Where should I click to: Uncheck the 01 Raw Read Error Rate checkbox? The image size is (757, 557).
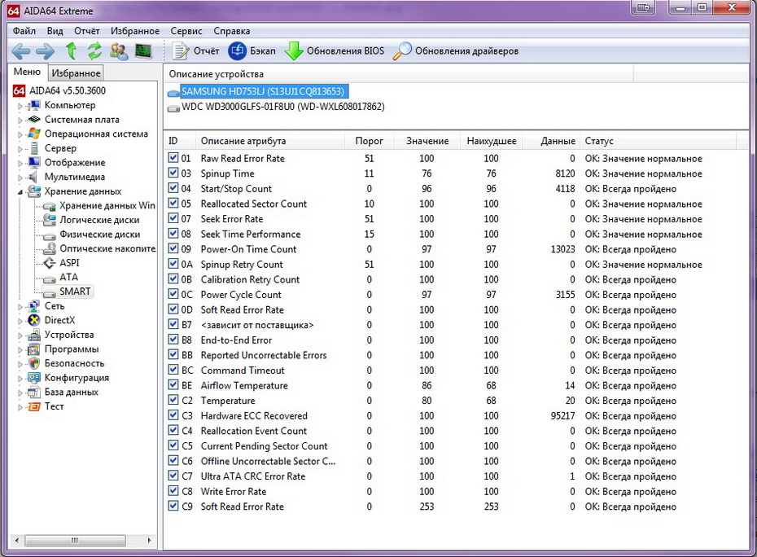173,157
